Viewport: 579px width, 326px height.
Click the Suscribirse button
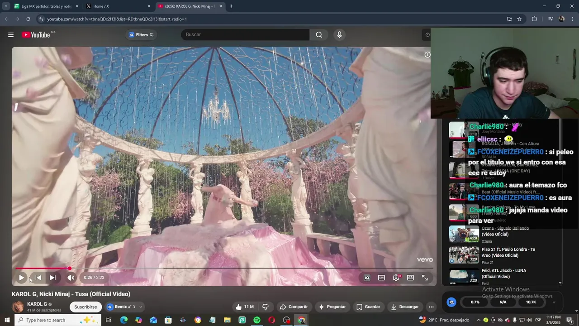click(85, 307)
